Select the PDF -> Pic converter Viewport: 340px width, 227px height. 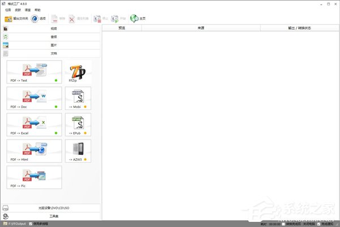tap(34, 177)
